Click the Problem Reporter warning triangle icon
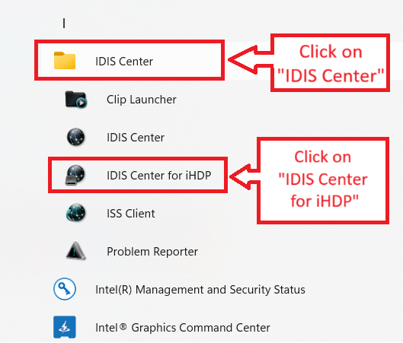The image size is (403, 343). tap(75, 251)
